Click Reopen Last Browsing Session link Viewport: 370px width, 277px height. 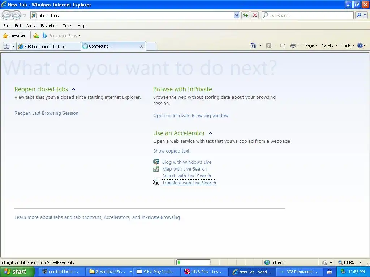pos(46,113)
